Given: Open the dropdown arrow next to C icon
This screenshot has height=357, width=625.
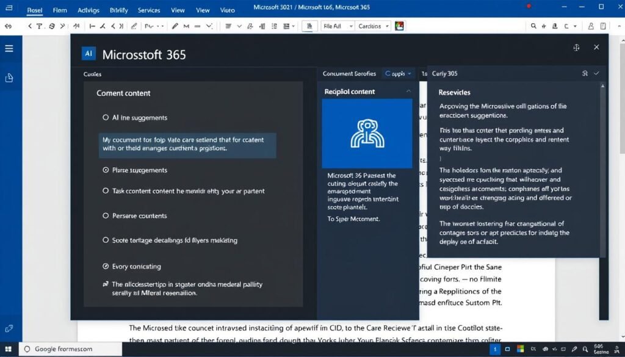Looking at the screenshot, I should point(575,26).
